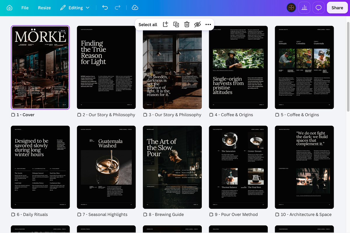
Task: Select the Designed to be savored page
Action: [x=40, y=167]
